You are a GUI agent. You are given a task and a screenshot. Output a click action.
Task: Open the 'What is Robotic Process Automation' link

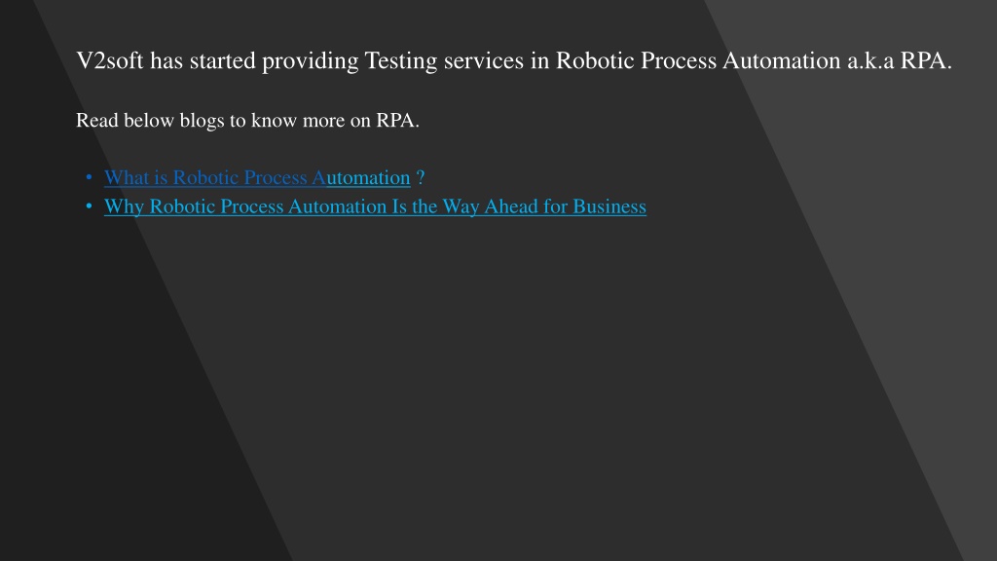pyautogui.click(x=257, y=177)
